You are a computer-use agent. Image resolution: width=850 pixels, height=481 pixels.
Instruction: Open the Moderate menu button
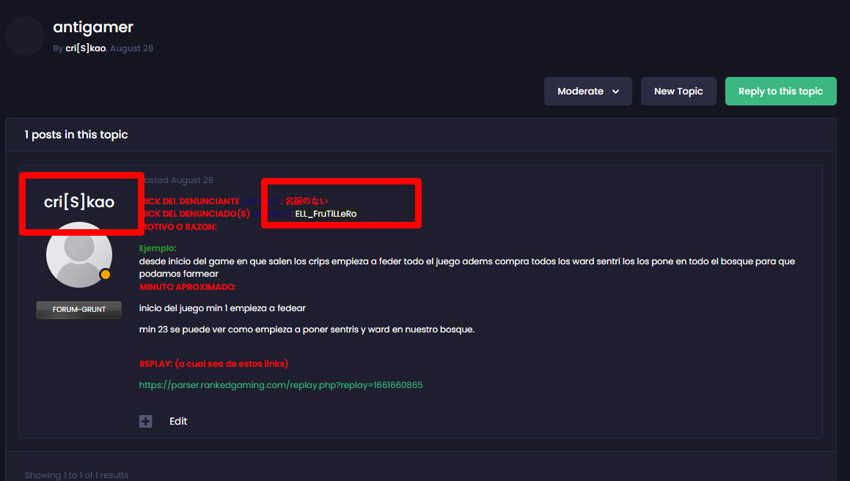(588, 92)
